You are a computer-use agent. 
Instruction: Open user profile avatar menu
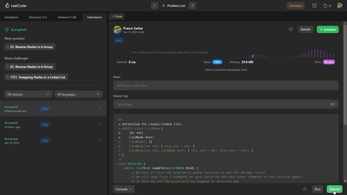coord(340,5)
